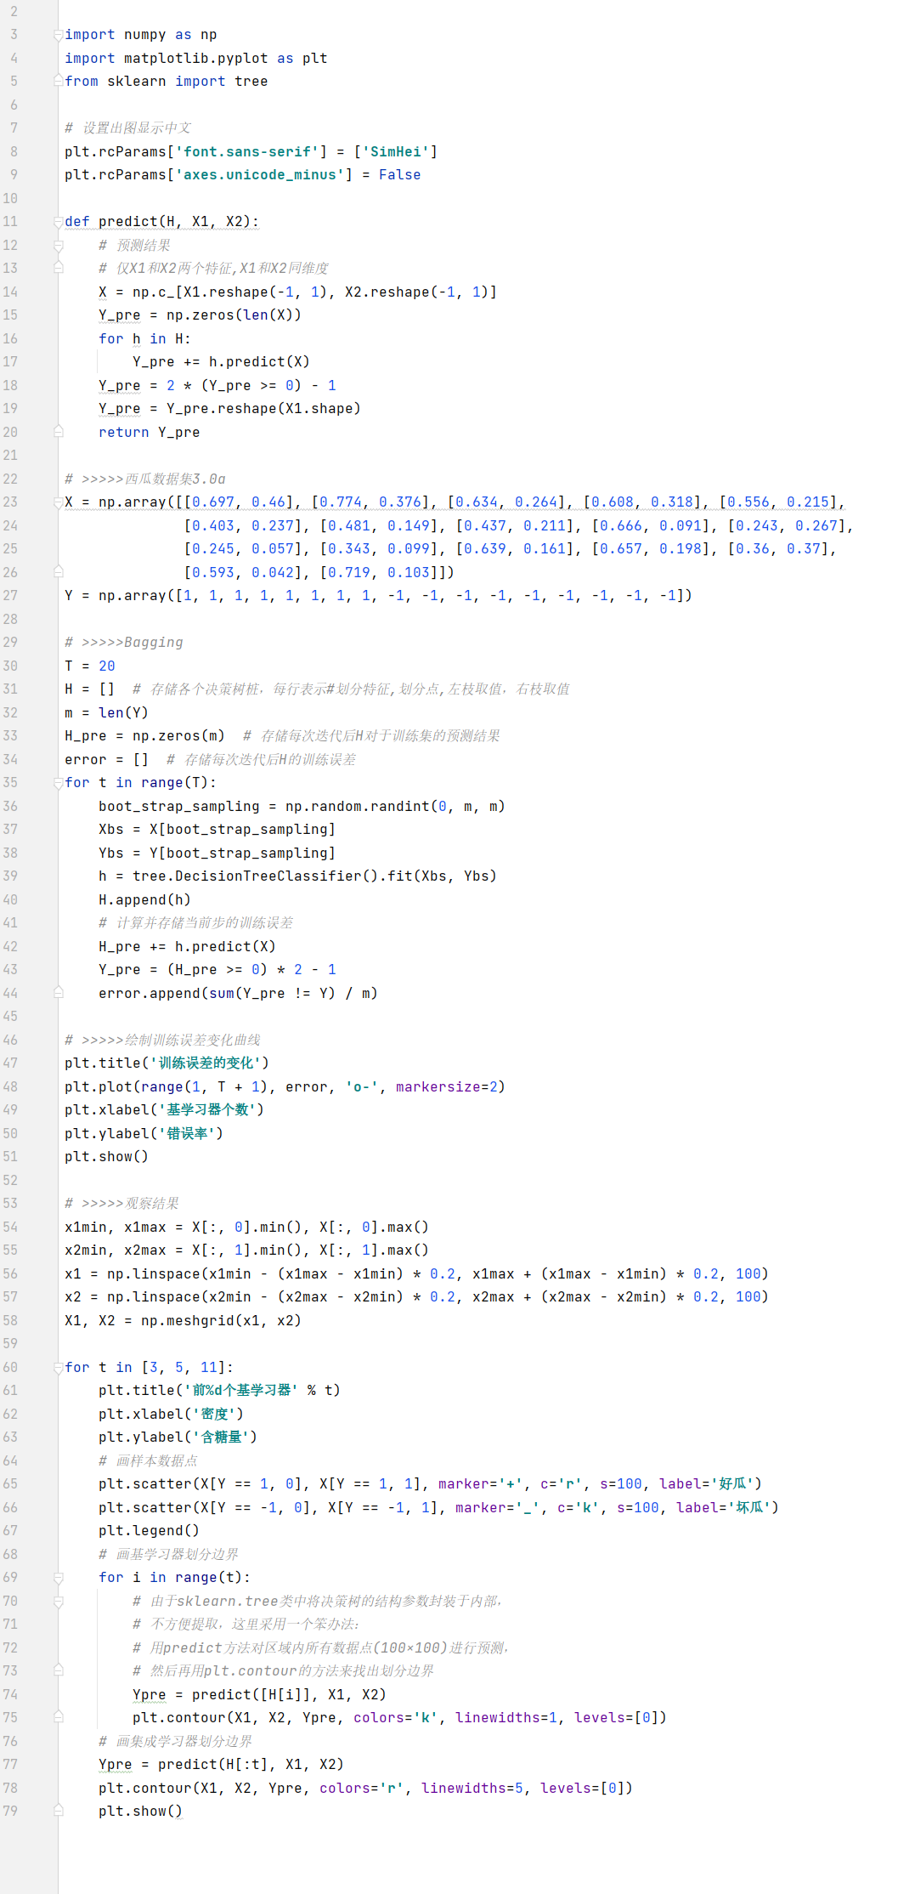Collapse the comment block at line 70
898x1894 pixels.
(59, 1602)
